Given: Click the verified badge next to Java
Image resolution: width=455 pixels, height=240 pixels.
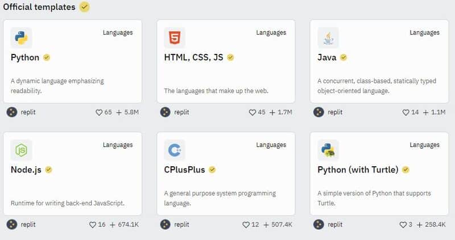Looking at the screenshot, I should point(344,57).
